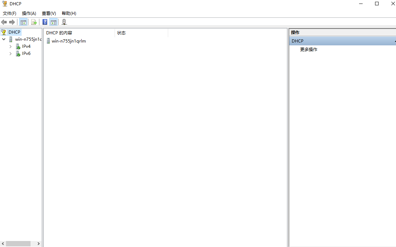This screenshot has width=396, height=247.
Task: Toggle show/hide console tree icon
Action: tap(23, 22)
